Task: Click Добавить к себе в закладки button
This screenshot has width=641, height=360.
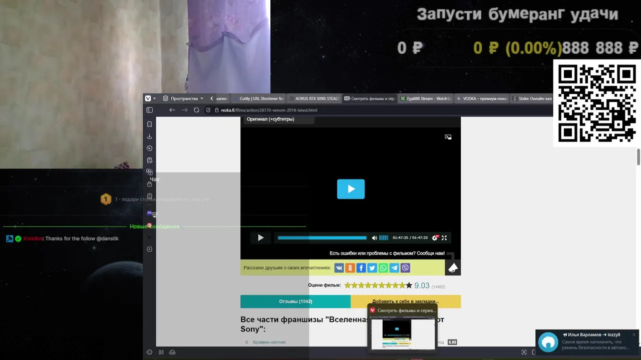Action: [406, 301]
